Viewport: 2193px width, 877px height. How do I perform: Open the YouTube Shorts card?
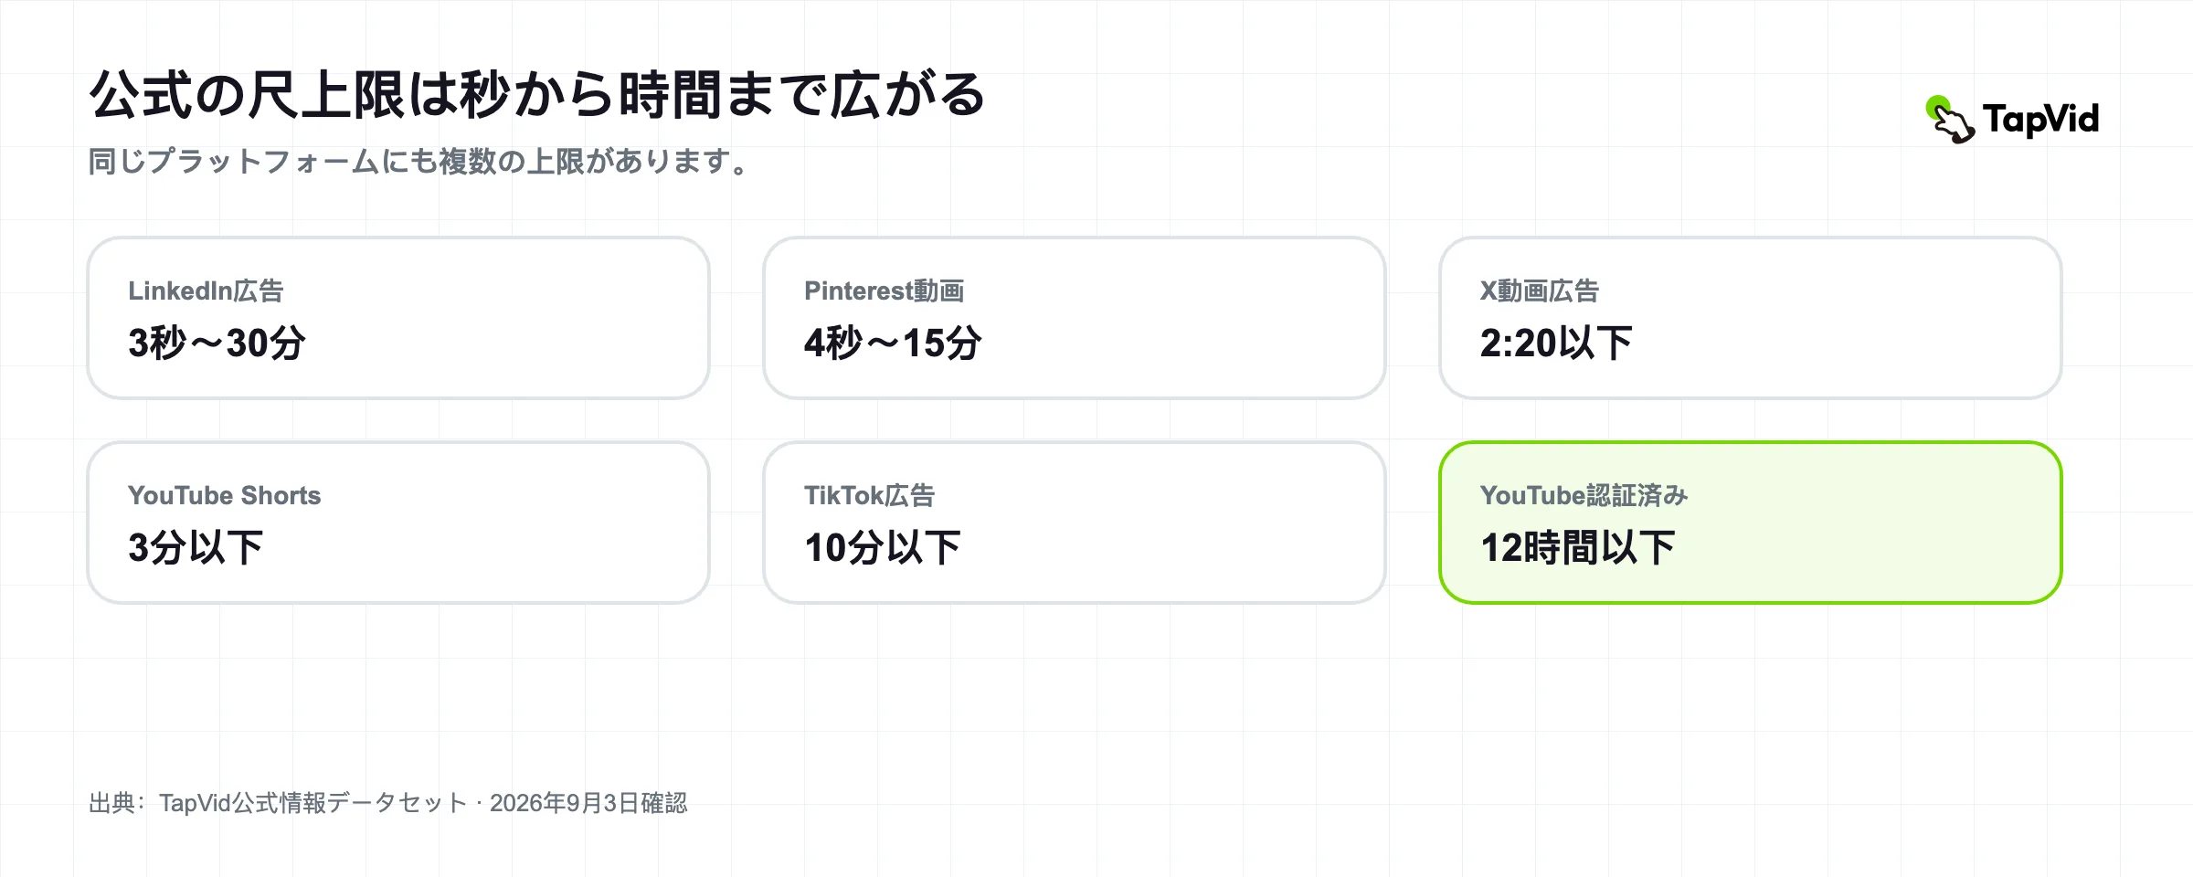[398, 523]
